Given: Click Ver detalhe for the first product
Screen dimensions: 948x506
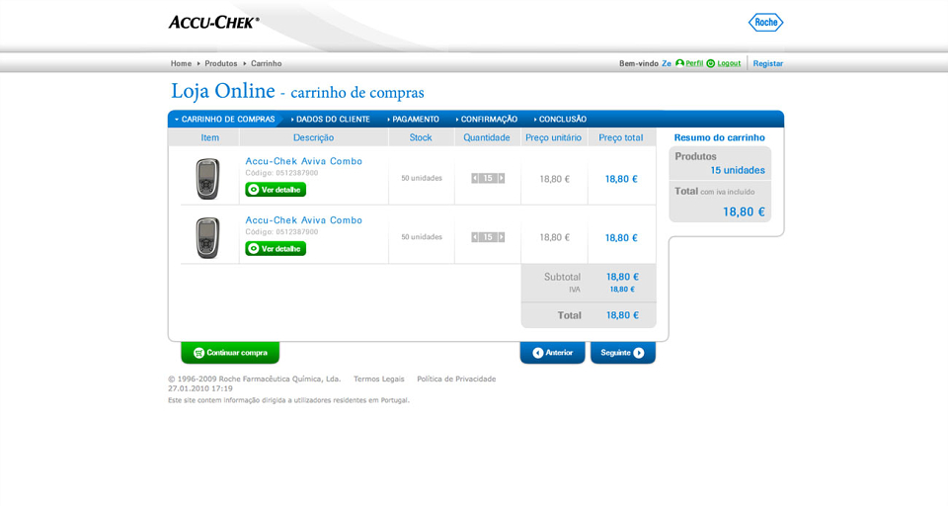Looking at the screenshot, I should (x=276, y=190).
